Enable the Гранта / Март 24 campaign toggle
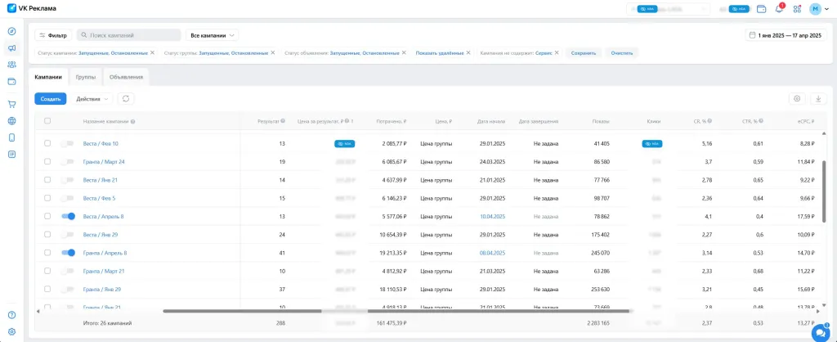Viewport: 837px width, 342px height. tap(68, 162)
